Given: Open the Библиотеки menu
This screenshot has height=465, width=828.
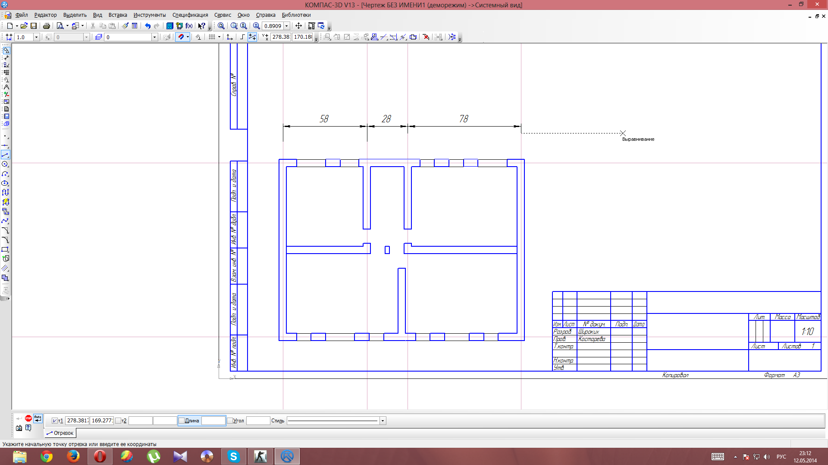Looking at the screenshot, I should [296, 15].
